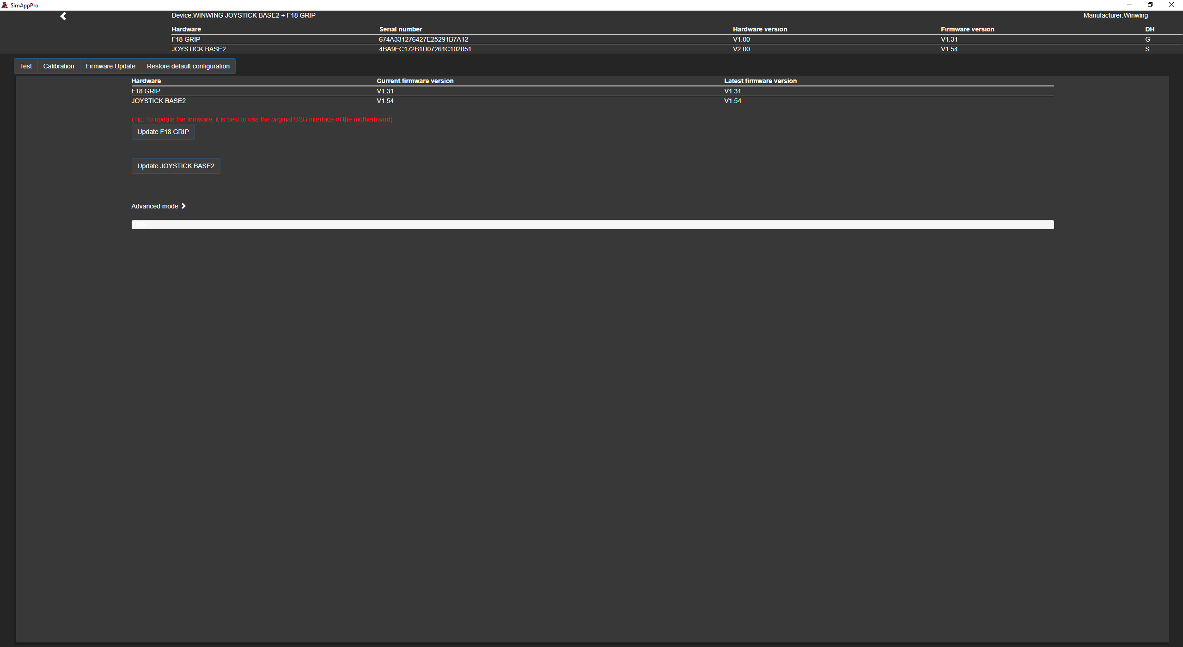Click hardware version V2.00
Screen dimensions: 1183x647
coord(741,49)
